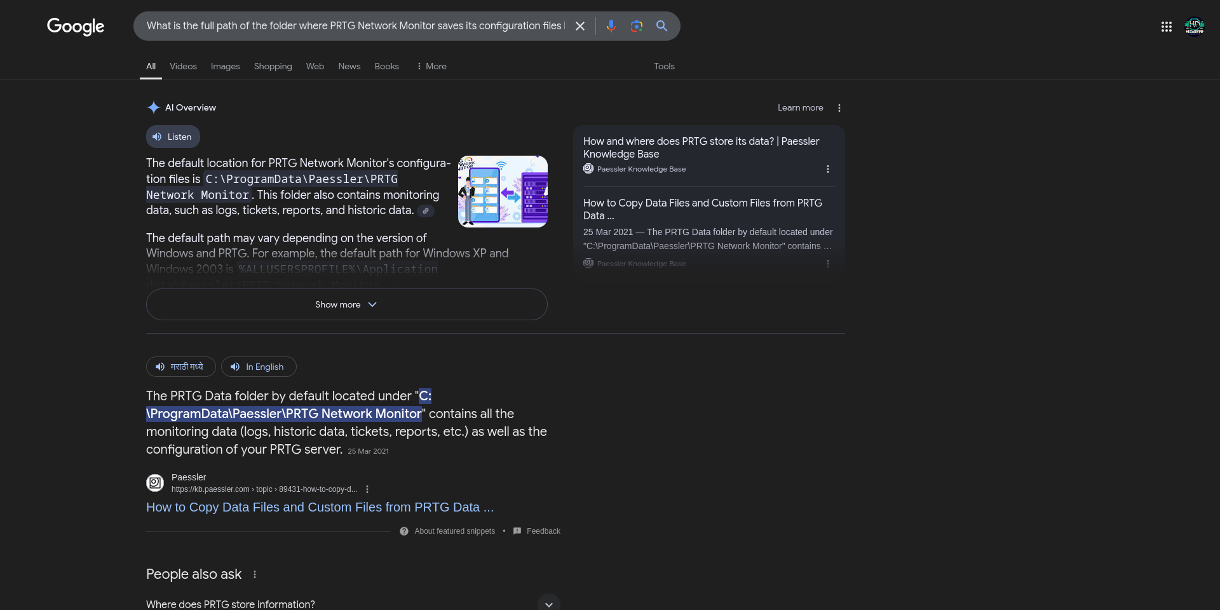The width and height of the screenshot is (1220, 610).
Task: Open AI Overview three-dot options menu
Action: point(839,108)
